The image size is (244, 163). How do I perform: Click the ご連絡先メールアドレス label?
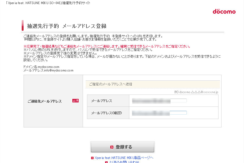coord(45,101)
